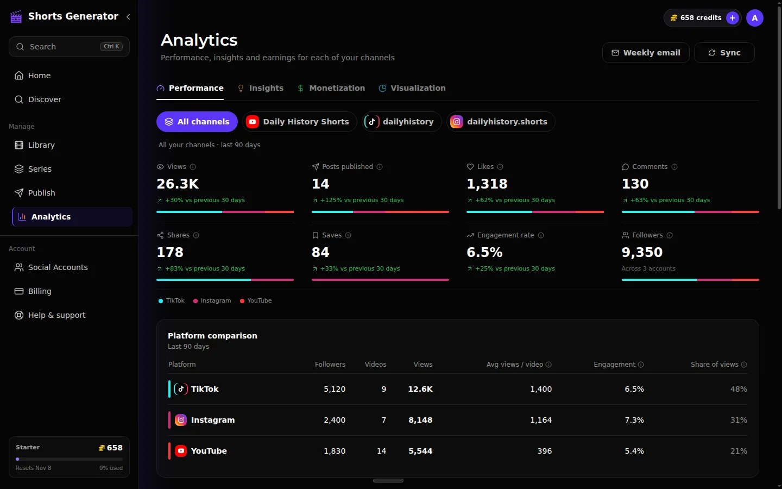Click the Shorts Generator clapperboard logo

[16, 17]
